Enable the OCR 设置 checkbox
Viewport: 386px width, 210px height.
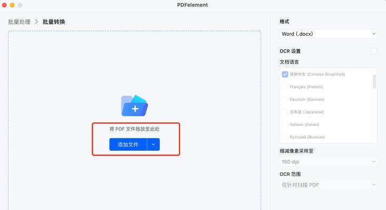pyautogui.click(x=374, y=51)
